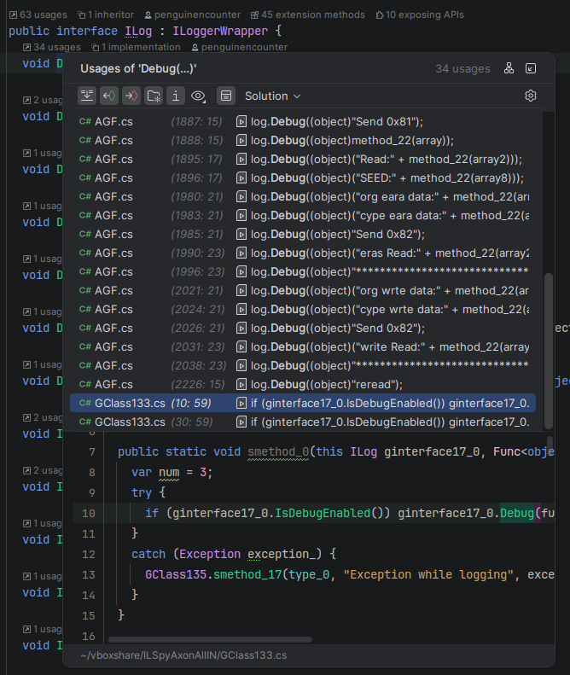
Task: Click the info 'i' toolbar icon
Action: click(x=175, y=96)
